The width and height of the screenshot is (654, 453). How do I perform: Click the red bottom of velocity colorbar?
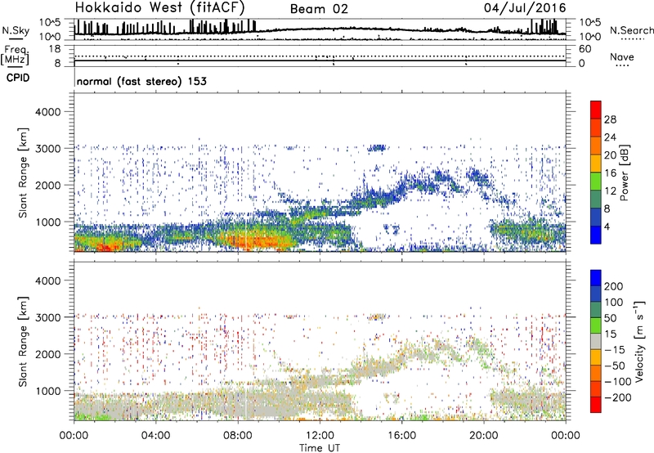596,405
